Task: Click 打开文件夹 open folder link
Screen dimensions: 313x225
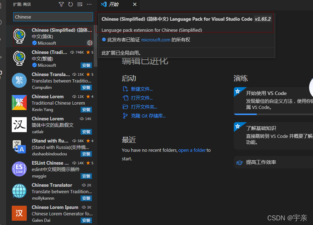Action: click(x=144, y=107)
